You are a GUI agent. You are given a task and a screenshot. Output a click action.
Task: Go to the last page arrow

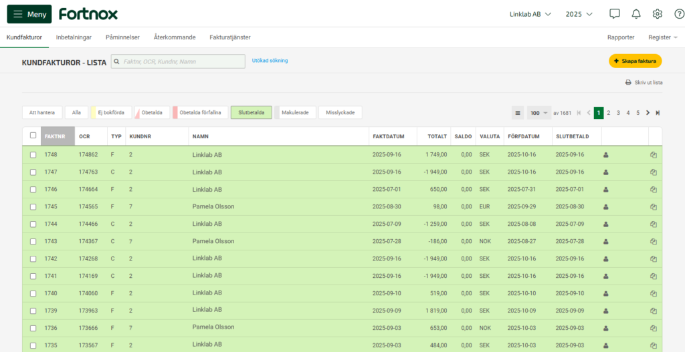tap(658, 113)
